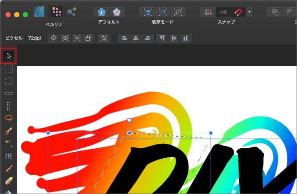Toggle the hide selection eye icon
The width and height of the screenshot is (297, 194).
tap(65, 38)
